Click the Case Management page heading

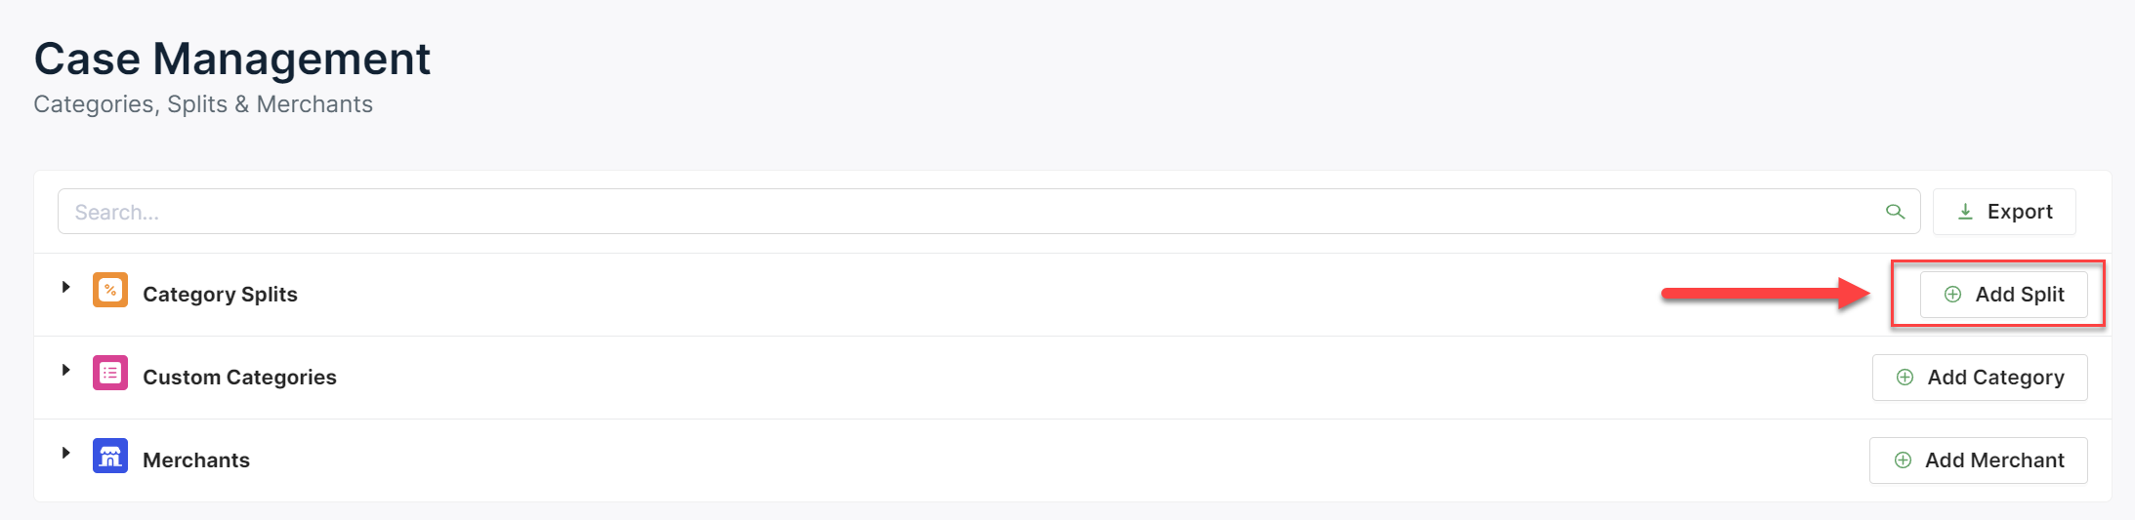tap(232, 59)
